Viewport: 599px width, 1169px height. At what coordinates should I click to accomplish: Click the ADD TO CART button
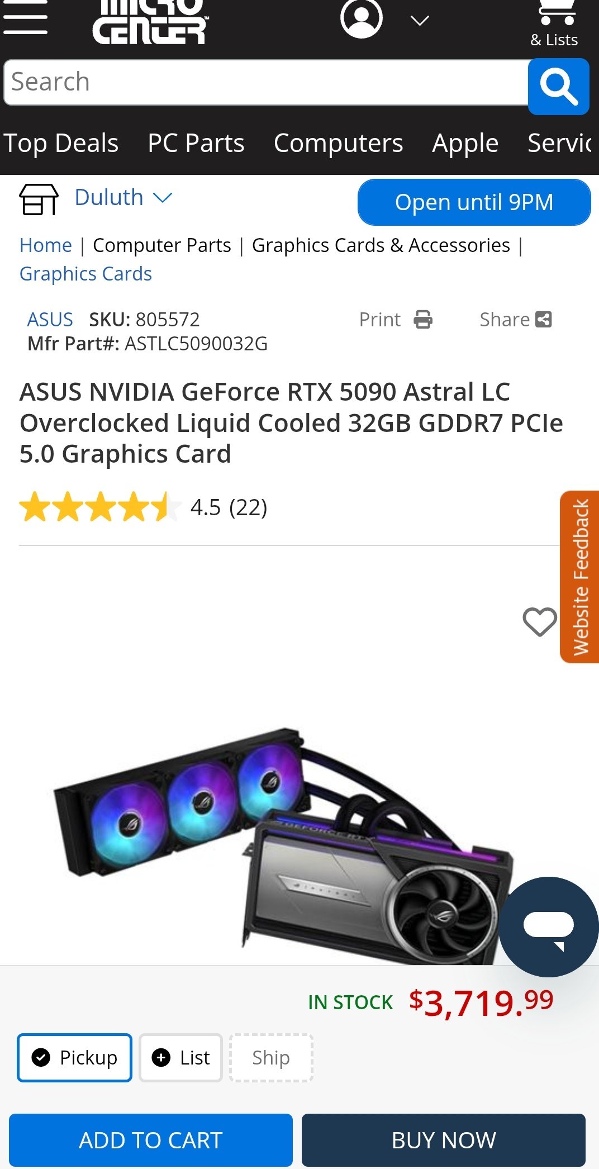coord(151,1140)
